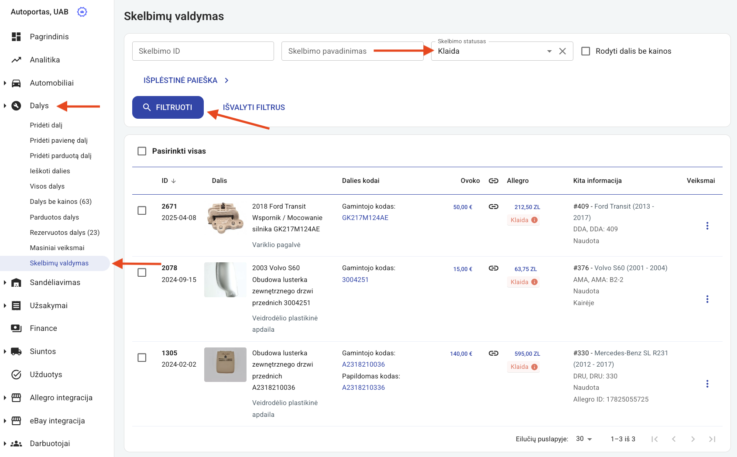Click the IŠVALYTI FILTRUS link
The height and width of the screenshot is (457, 737).
click(x=254, y=107)
